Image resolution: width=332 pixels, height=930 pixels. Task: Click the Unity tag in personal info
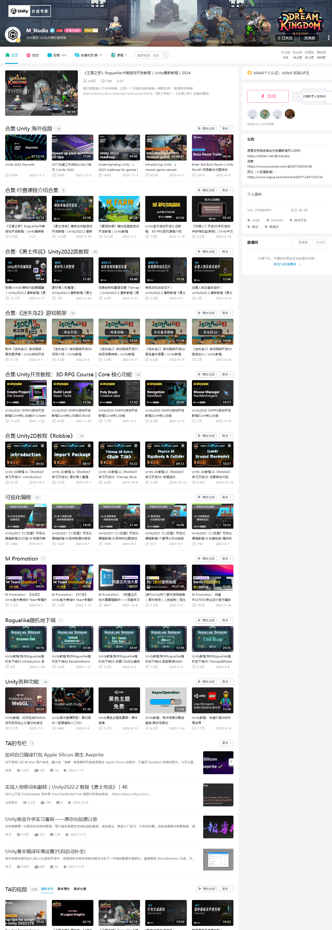[x=254, y=220]
